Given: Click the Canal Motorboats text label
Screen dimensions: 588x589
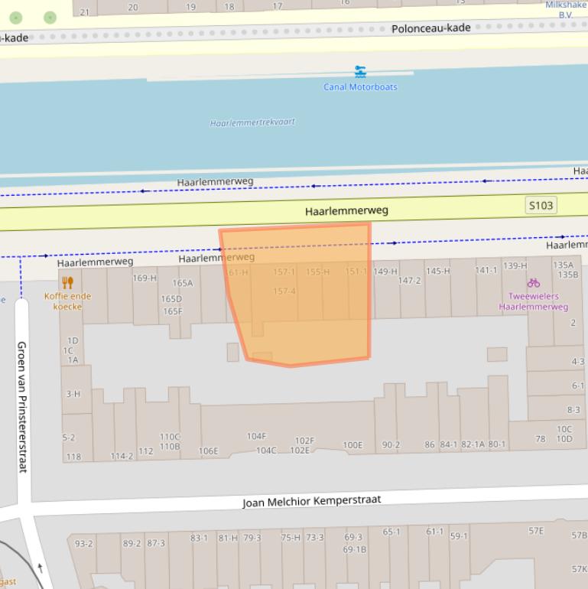Looking at the screenshot, I should tap(360, 87).
